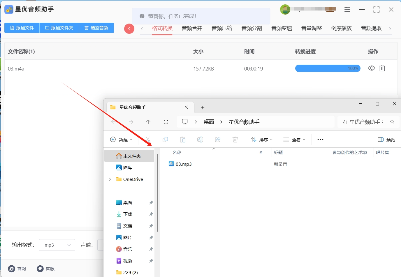Viewport: 401px width, 277px height.
Task: Open the 新建 dropdown menu
Action: tap(121, 140)
